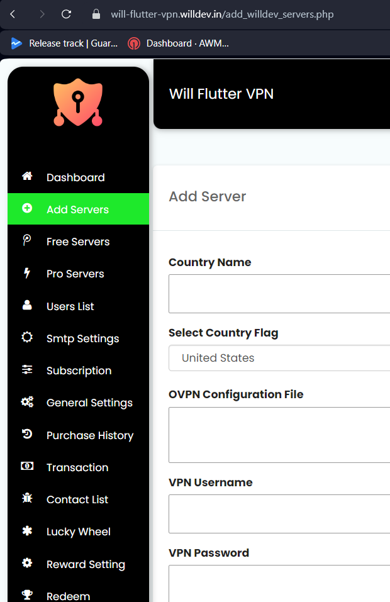Click the Select Country Flag label
This screenshot has width=390, height=602.
[x=223, y=333]
